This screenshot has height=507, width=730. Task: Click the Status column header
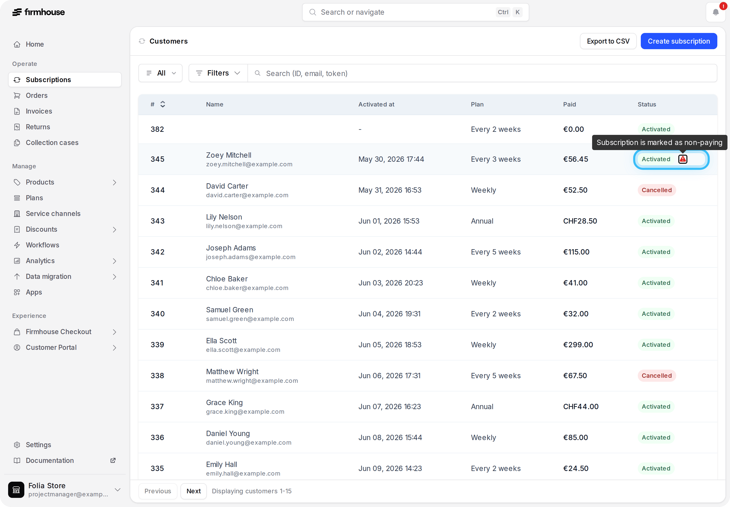coord(647,104)
